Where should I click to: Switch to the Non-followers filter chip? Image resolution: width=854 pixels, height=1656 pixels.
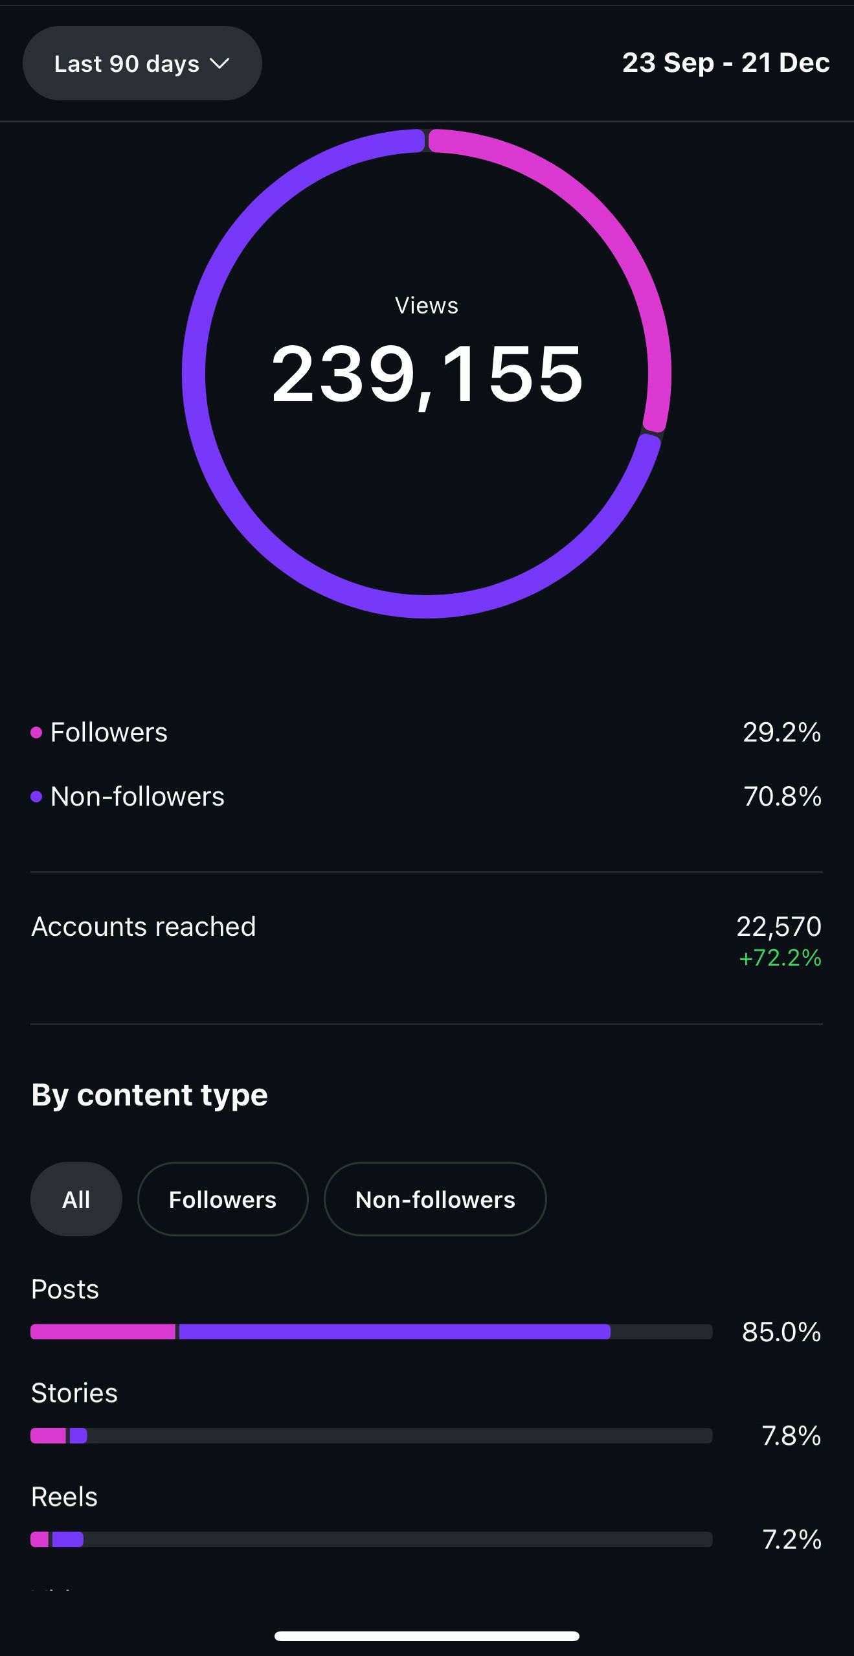(434, 1199)
